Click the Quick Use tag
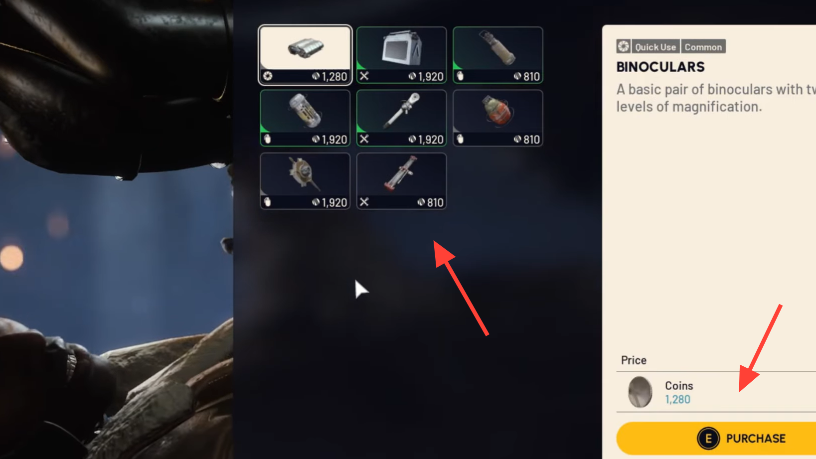Viewport: 816px width, 459px height. pos(655,47)
